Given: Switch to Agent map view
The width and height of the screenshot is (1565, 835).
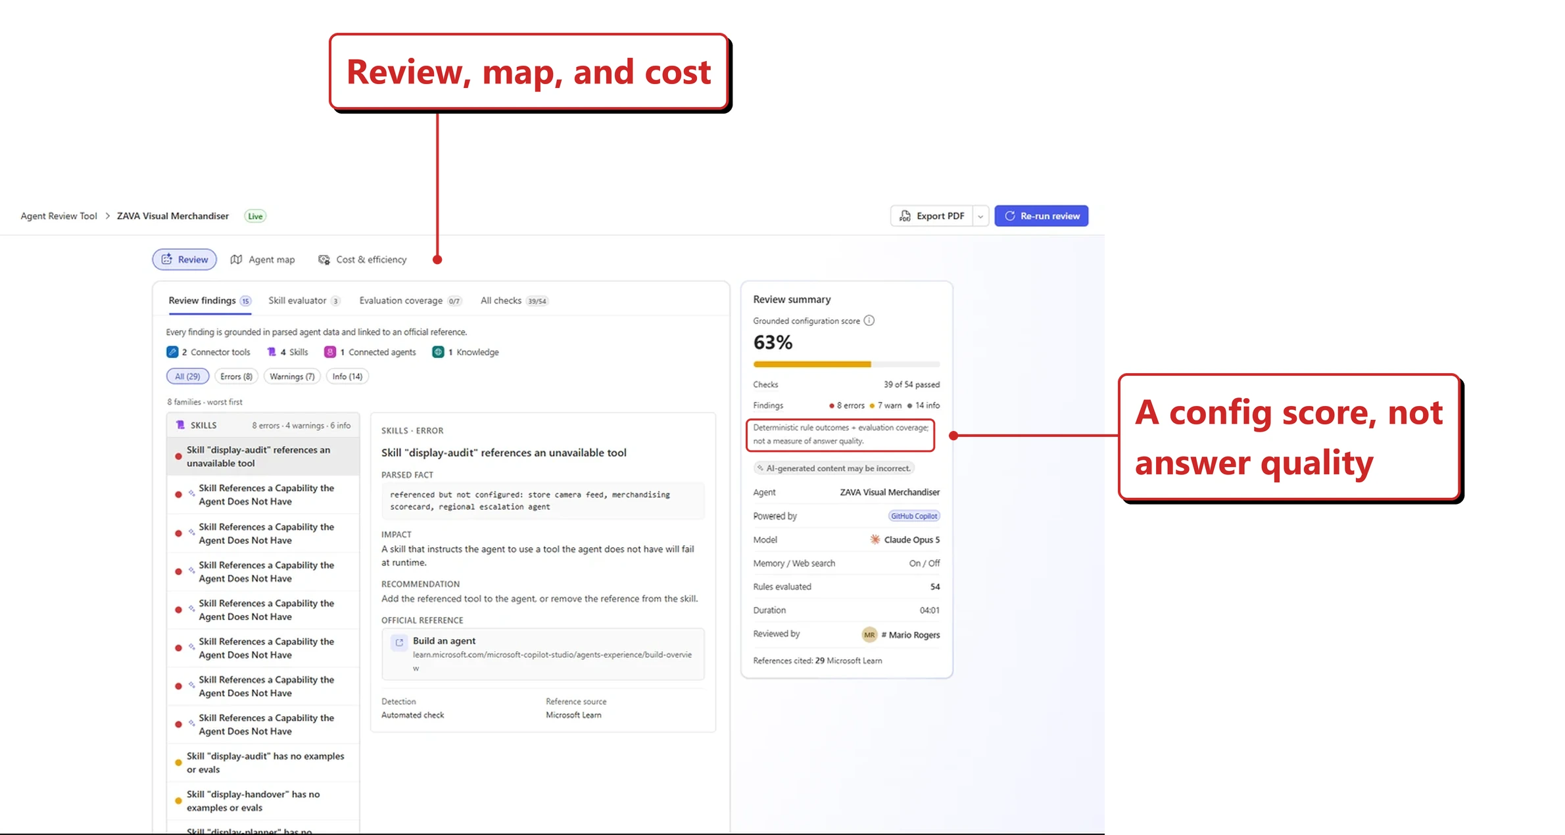Looking at the screenshot, I should [262, 260].
